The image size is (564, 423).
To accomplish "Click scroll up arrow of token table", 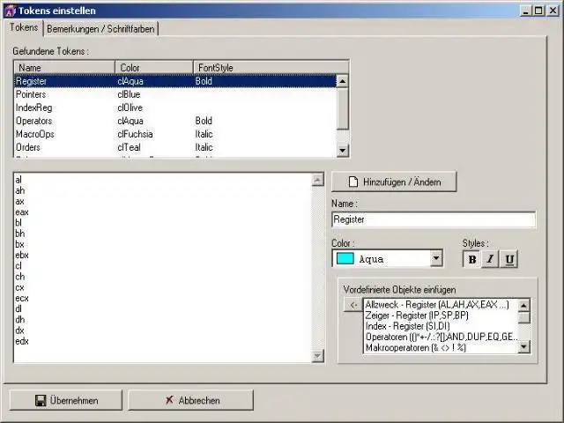I will point(343,81).
